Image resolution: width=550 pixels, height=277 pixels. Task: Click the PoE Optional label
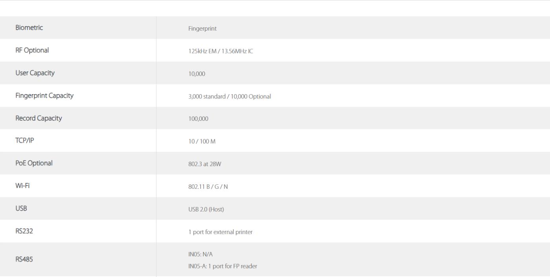tap(34, 163)
